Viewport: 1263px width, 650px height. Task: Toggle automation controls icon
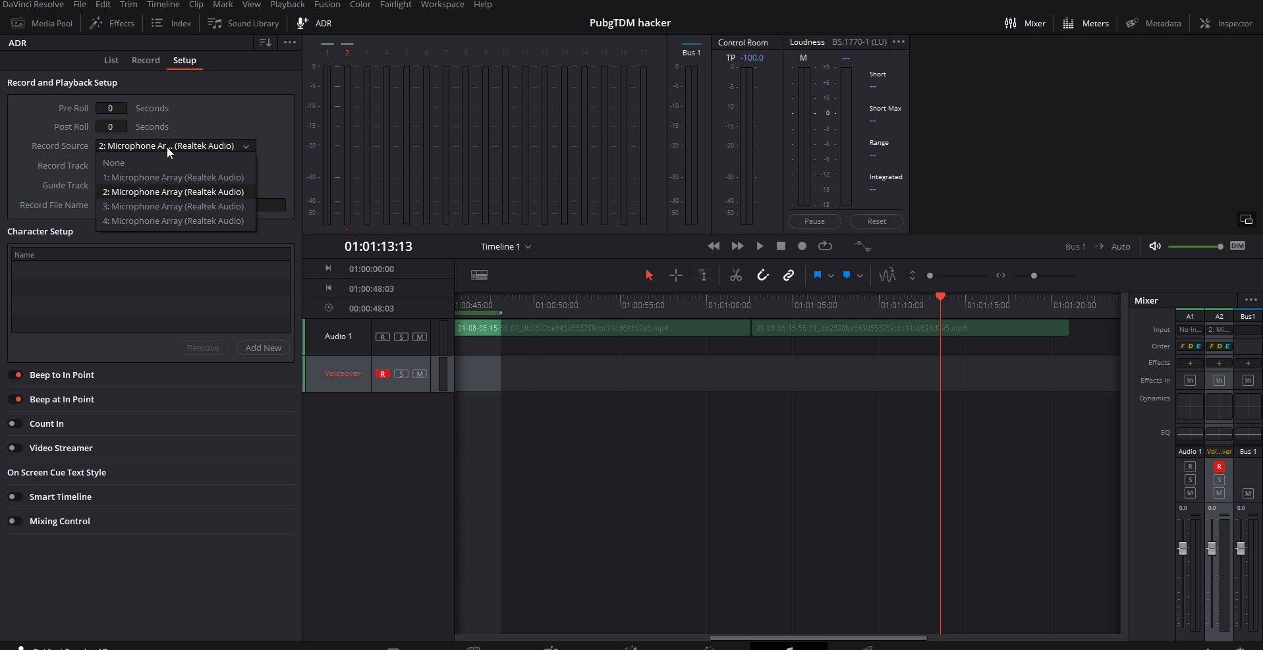(862, 246)
